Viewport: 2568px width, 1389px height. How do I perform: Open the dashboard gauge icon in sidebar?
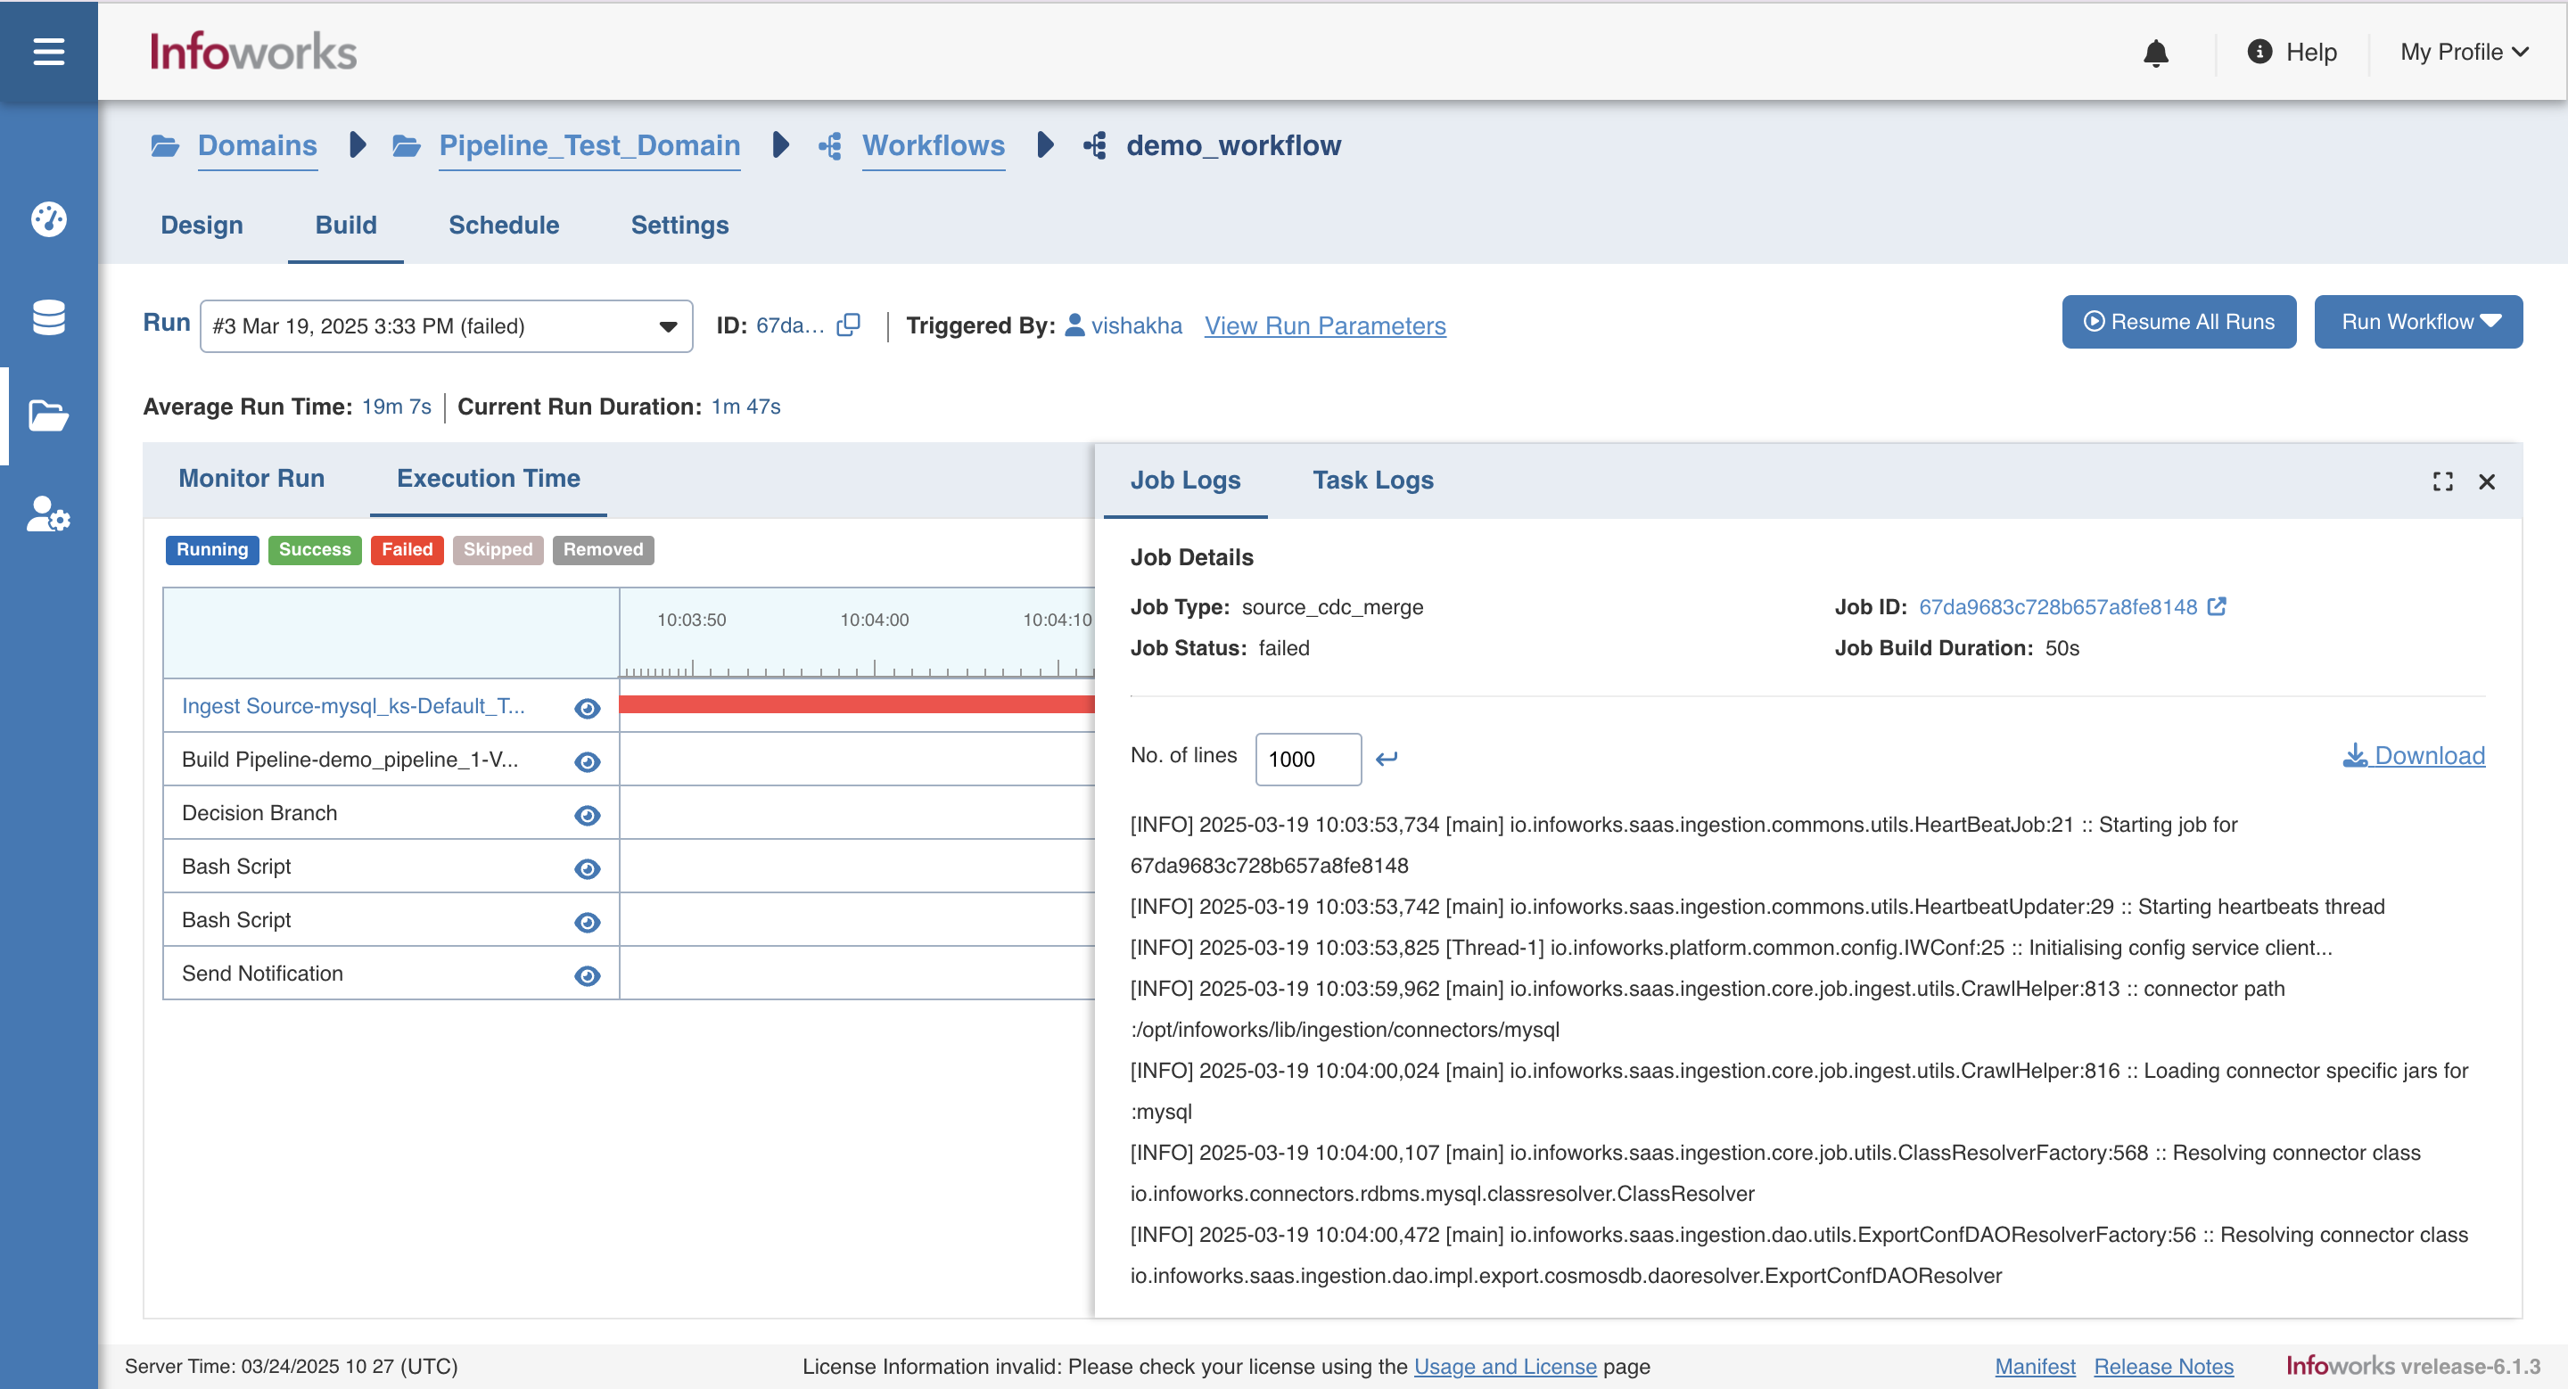click(x=48, y=218)
